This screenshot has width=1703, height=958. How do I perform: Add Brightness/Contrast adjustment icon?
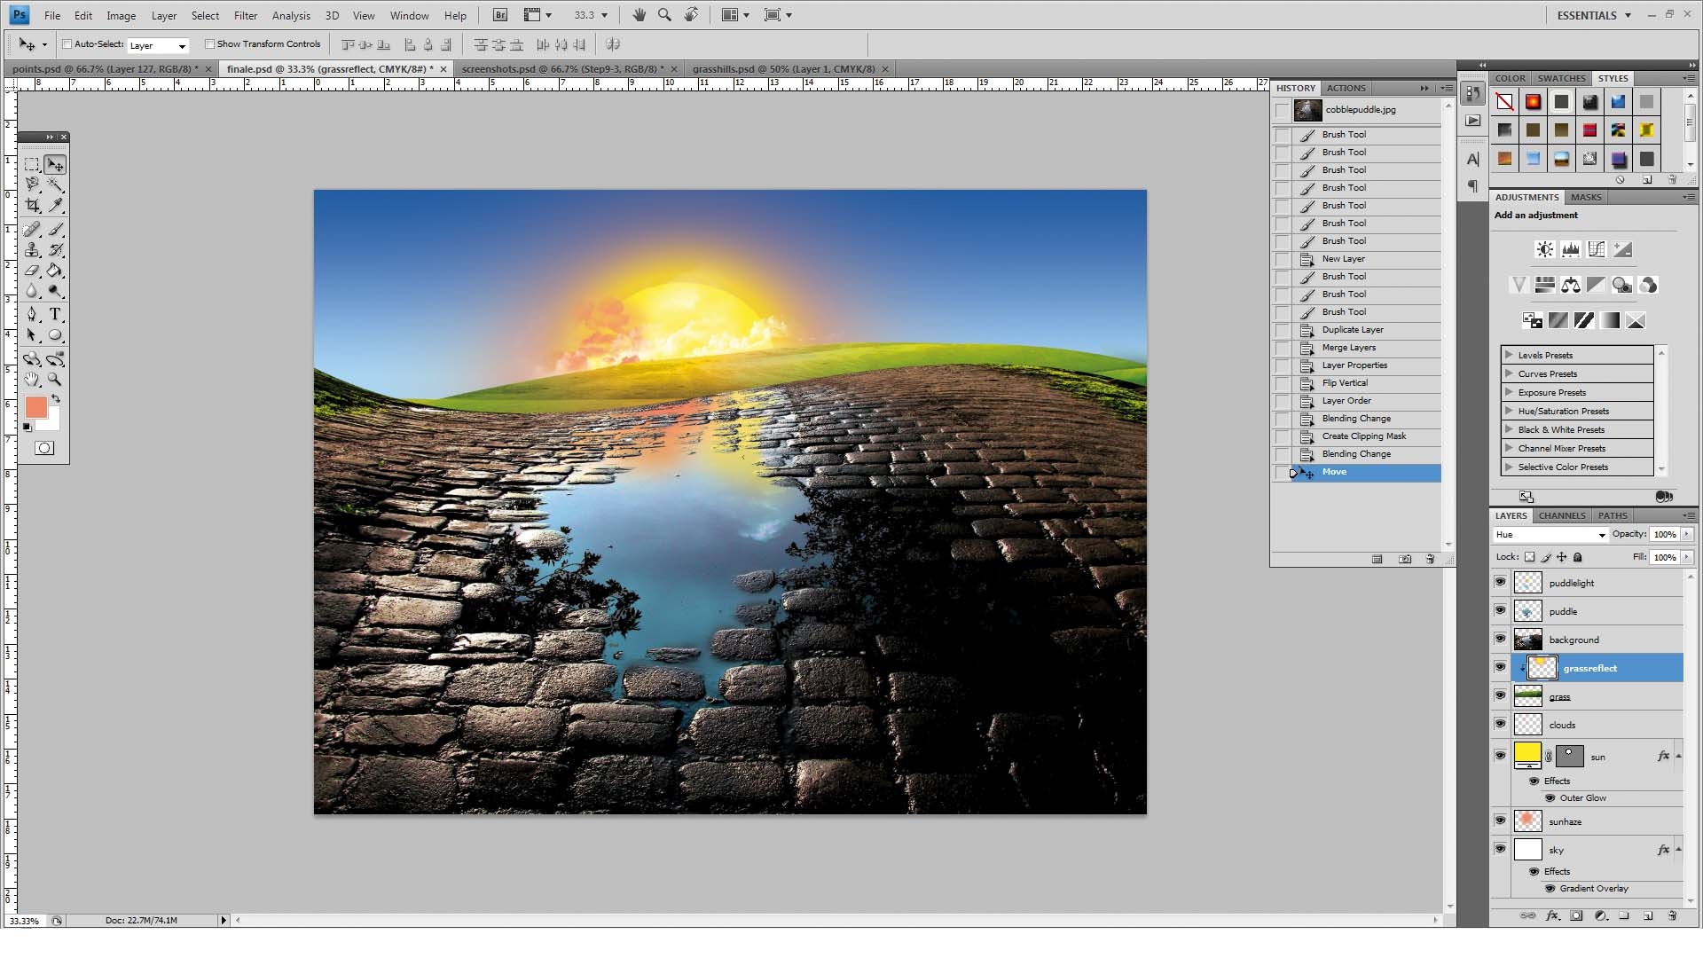click(x=1544, y=250)
